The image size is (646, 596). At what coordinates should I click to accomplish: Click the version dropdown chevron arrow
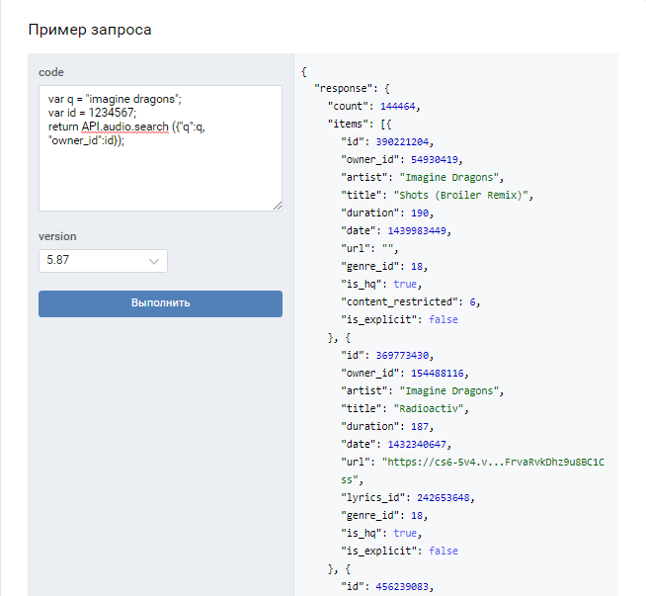click(x=154, y=261)
